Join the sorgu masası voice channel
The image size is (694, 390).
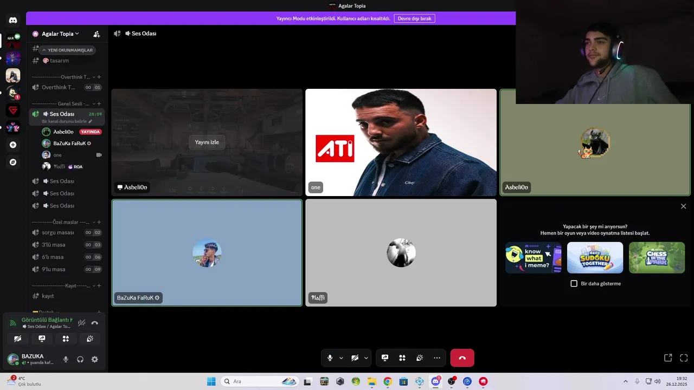click(x=67, y=232)
